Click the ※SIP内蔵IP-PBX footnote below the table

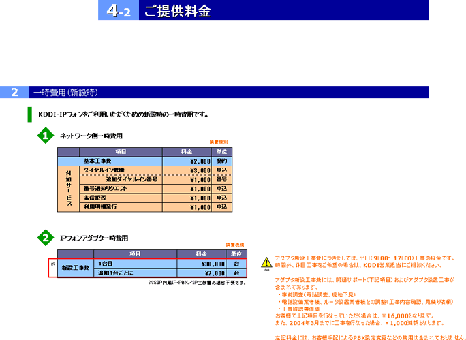198,283
